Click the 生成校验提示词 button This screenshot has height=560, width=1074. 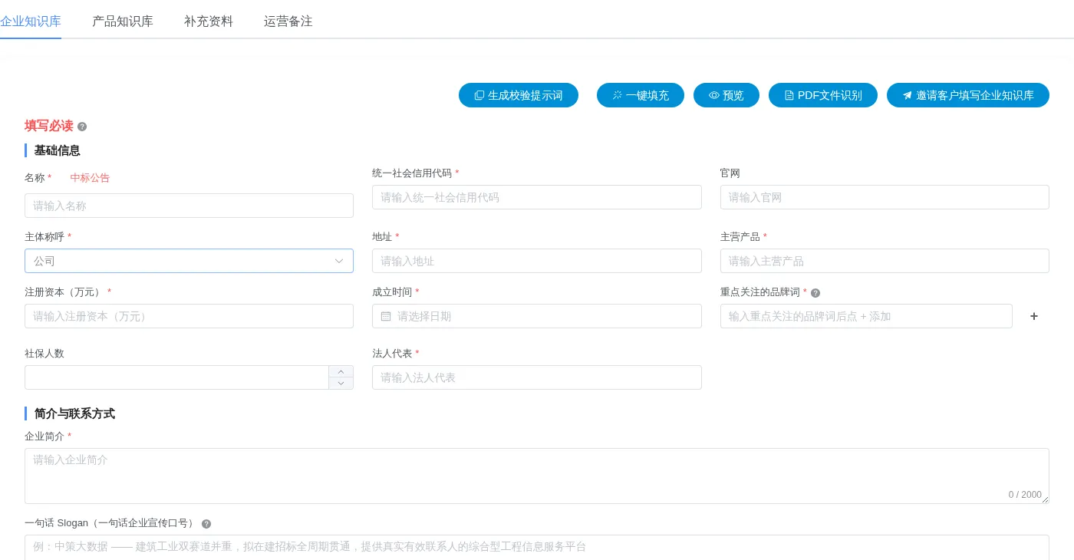pyautogui.click(x=519, y=95)
